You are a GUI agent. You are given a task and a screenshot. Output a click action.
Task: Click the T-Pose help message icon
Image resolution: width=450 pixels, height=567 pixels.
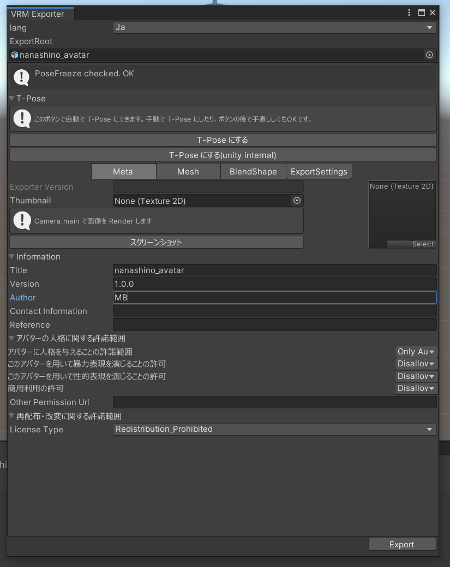22,119
